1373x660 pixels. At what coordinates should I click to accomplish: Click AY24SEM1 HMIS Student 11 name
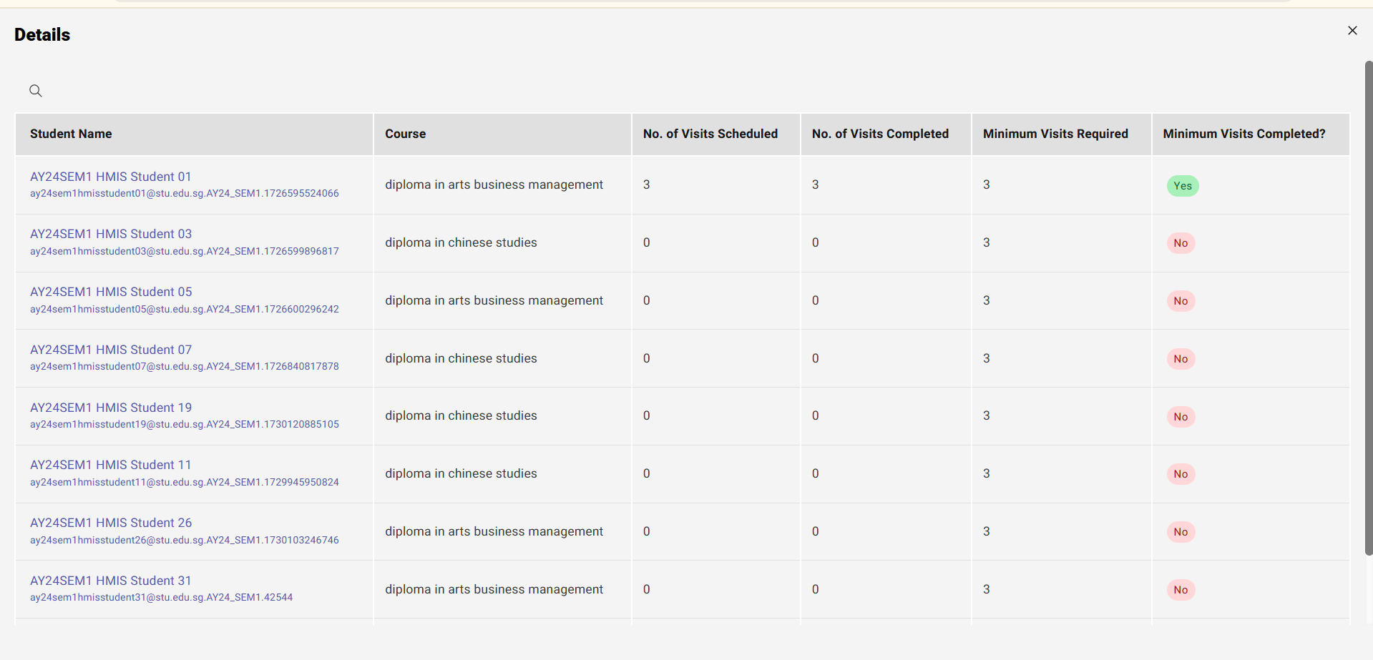tap(110, 465)
